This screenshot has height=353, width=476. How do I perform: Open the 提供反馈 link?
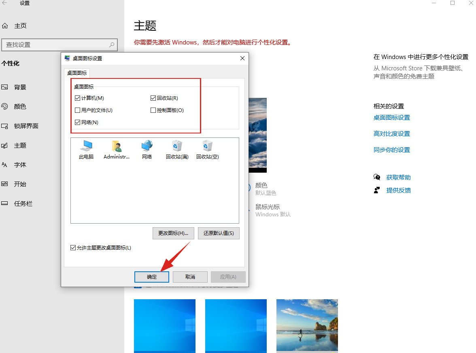pos(398,190)
